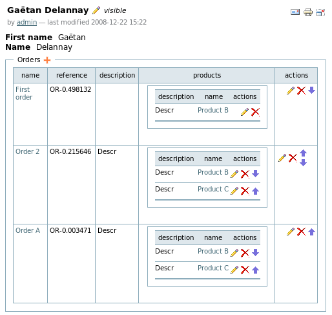Viewport: 332px width, 315px height.
Task: Open the First order link
Action: (24, 93)
